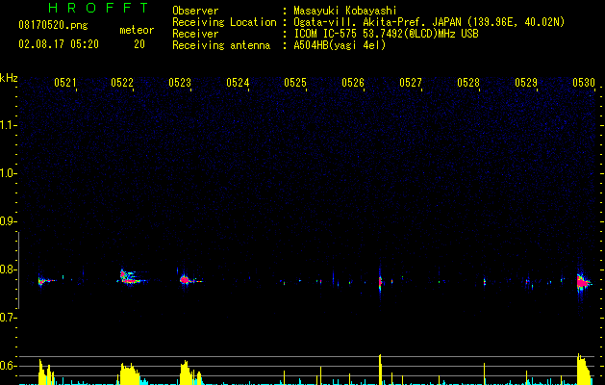The height and width of the screenshot is (385, 605).
Task: Click the 0.8 frequency axis label
Action: tap(8, 269)
